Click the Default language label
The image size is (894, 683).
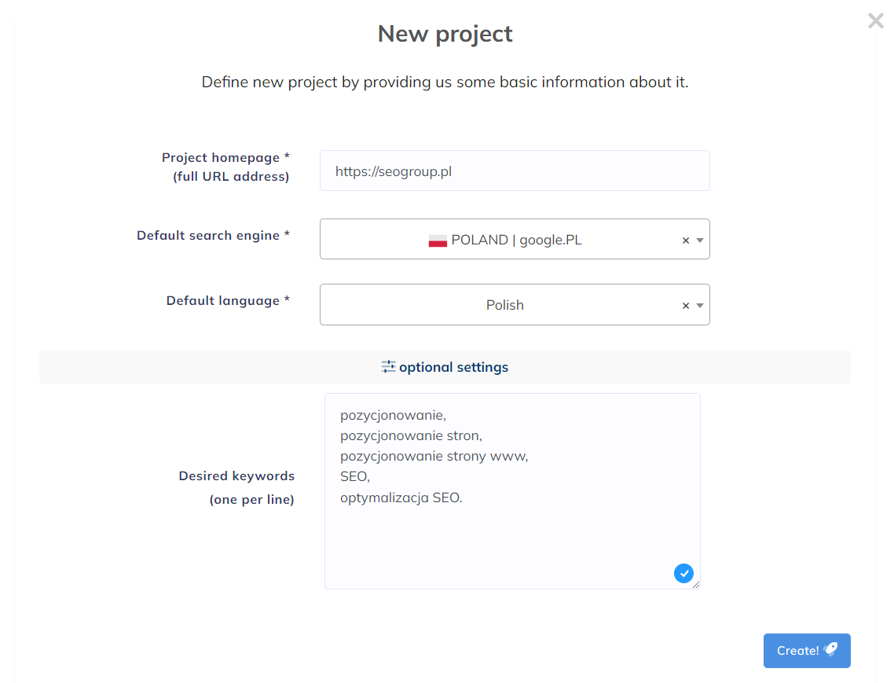tap(228, 301)
